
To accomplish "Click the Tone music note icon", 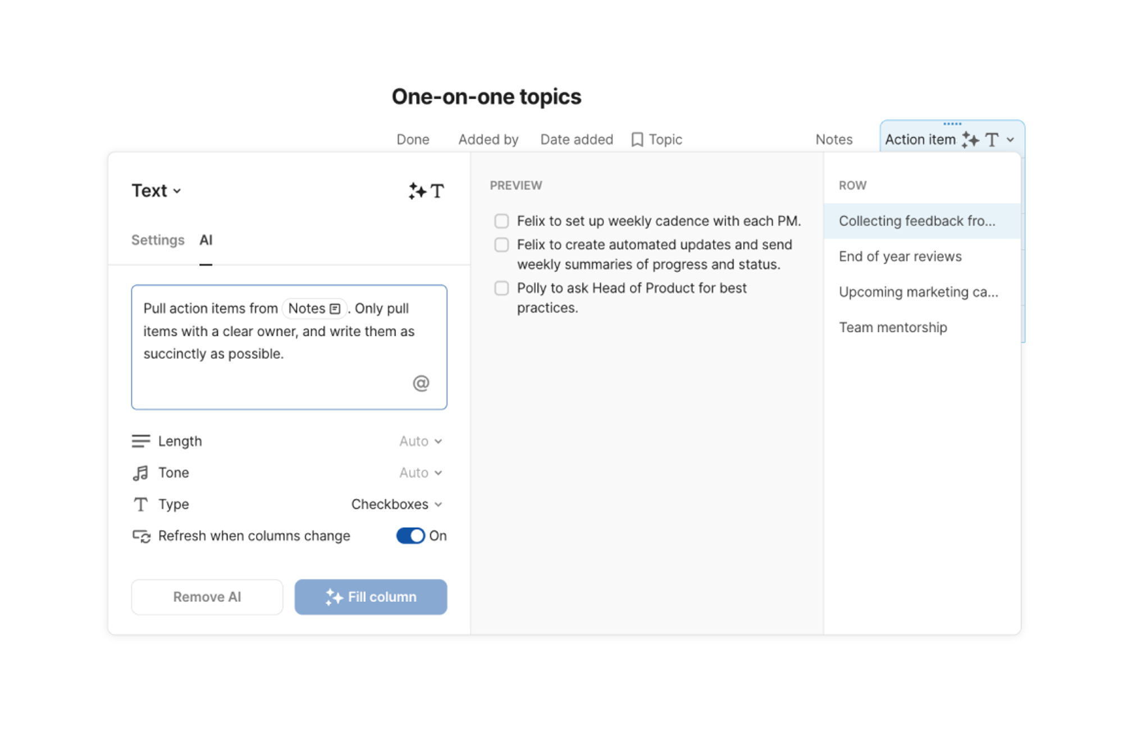I will tap(140, 473).
